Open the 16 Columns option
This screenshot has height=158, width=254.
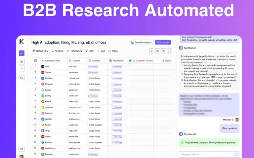point(74,51)
